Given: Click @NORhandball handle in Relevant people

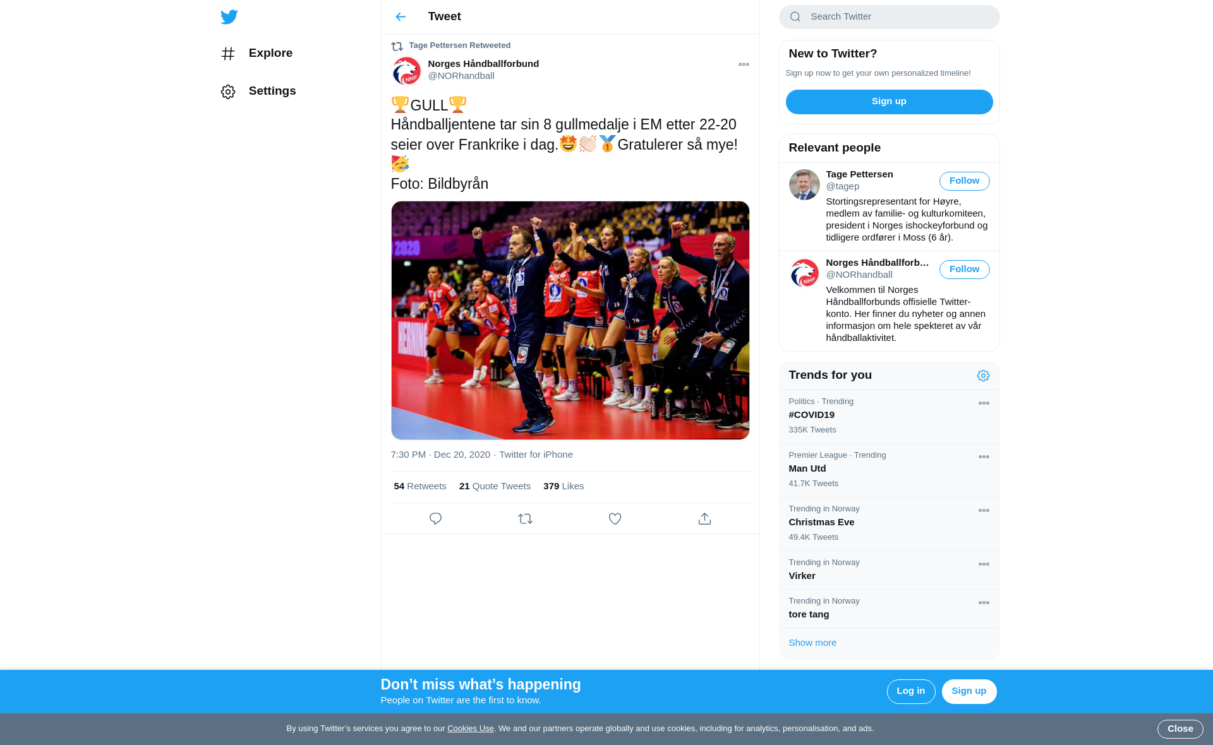Looking at the screenshot, I should pos(859,275).
